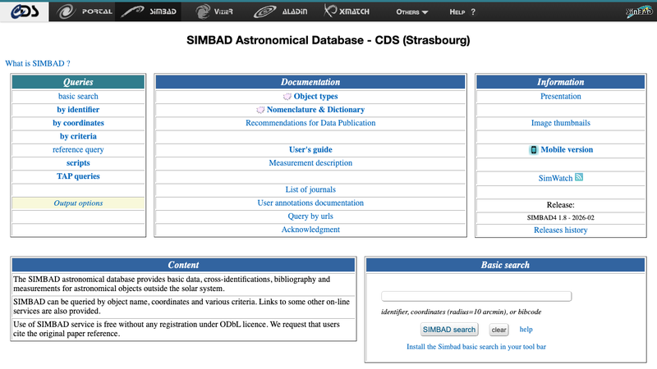Open VizieR from the top navigation
657x369 pixels.
coord(214,11)
